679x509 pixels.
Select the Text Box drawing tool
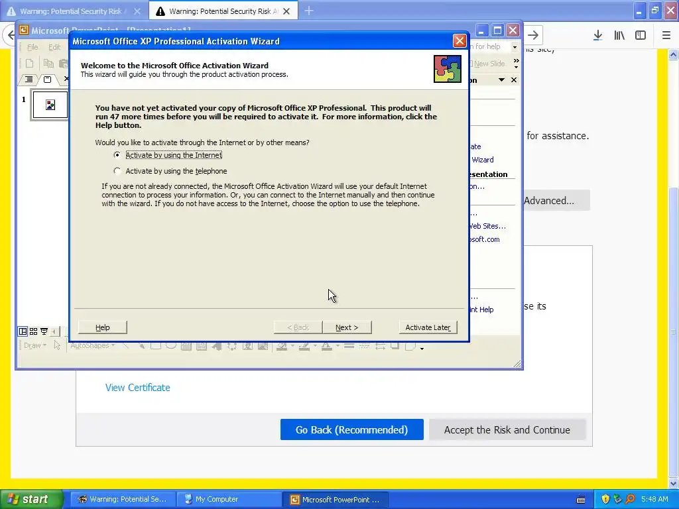(186, 345)
